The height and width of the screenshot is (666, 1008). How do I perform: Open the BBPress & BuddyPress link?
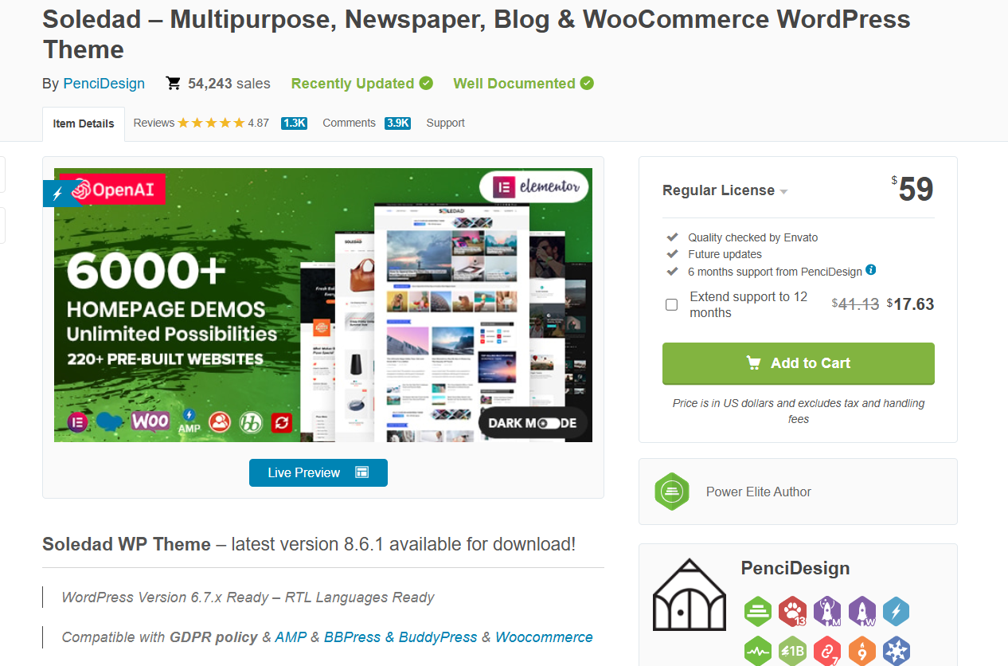click(400, 637)
